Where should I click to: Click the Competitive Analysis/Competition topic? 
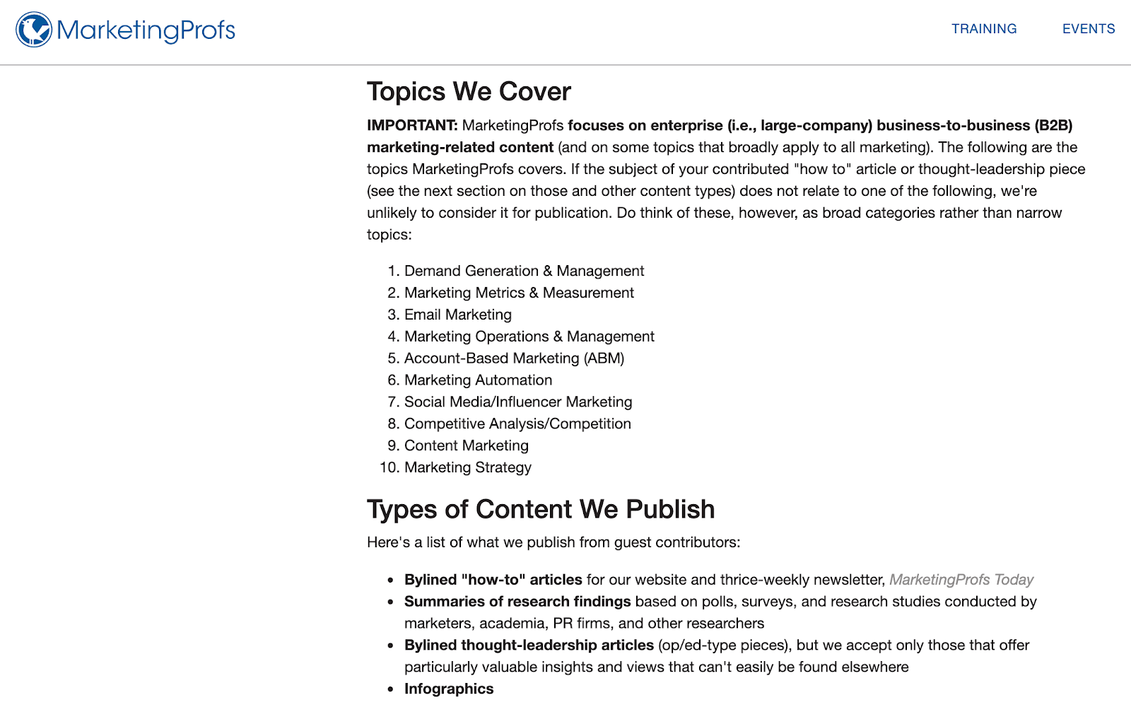[x=517, y=424]
